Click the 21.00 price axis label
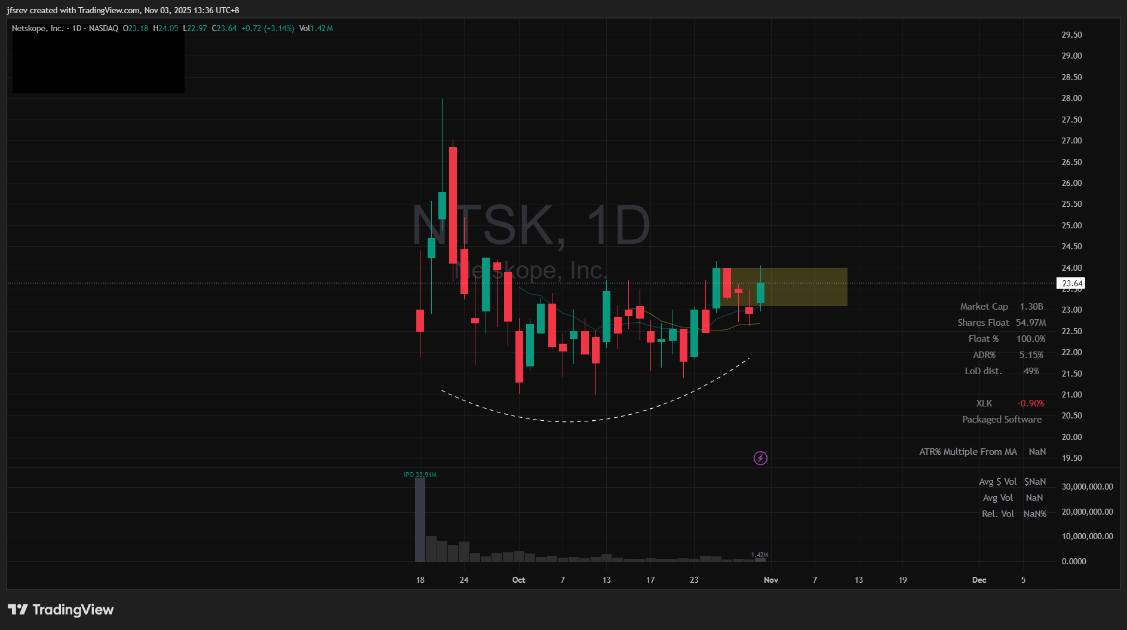The image size is (1127, 630). coord(1071,394)
